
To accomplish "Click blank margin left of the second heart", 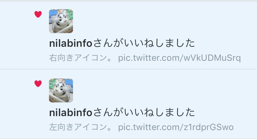I will click(x=16, y=84).
